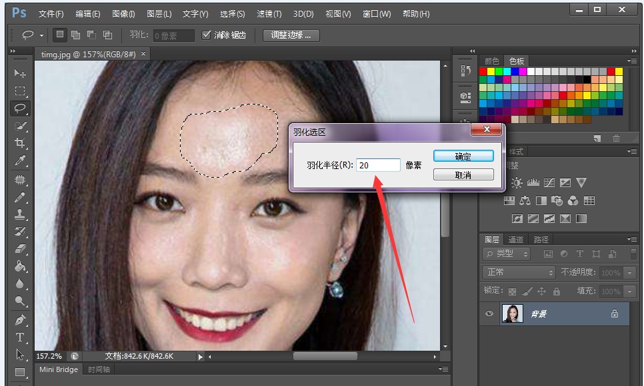Select the Pen tool

click(x=20, y=319)
